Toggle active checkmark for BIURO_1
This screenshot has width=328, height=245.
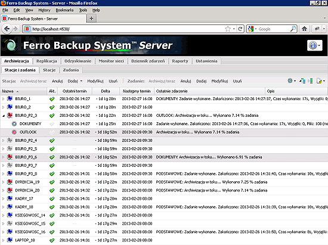[x=52, y=99]
